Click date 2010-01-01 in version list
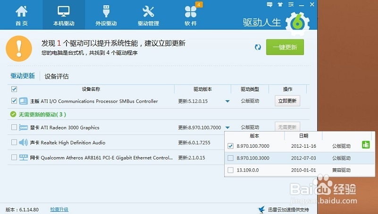 pyautogui.click(x=303, y=170)
